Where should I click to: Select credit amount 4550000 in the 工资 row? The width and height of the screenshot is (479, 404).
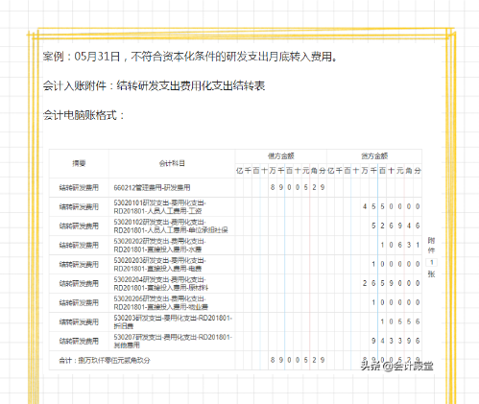coord(391,206)
